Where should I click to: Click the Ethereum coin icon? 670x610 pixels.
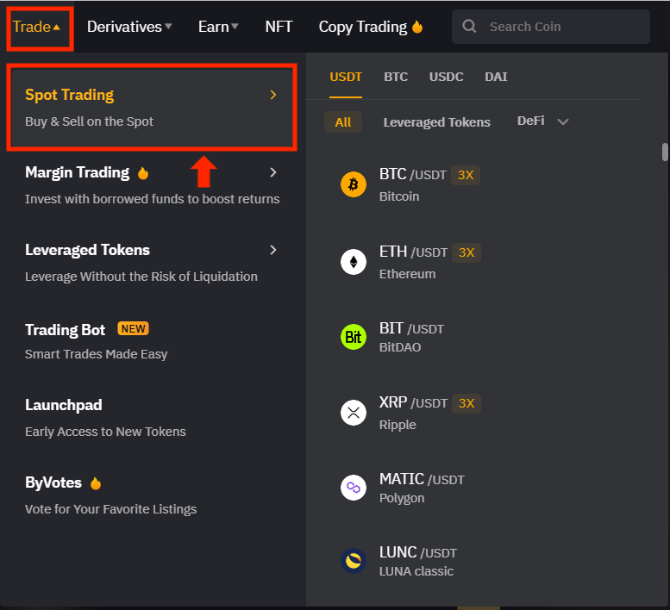click(354, 262)
